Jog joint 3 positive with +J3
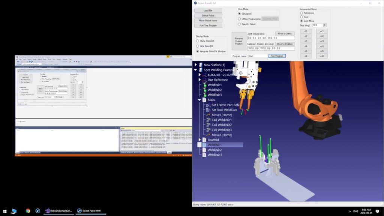384x216 pixels. point(322,41)
